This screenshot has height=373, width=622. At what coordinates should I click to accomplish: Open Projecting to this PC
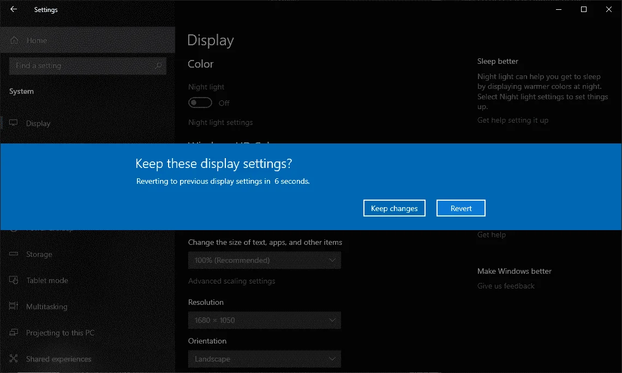(x=88, y=333)
